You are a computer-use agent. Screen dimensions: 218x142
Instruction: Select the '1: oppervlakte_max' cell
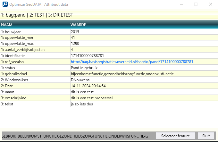[x=35, y=44]
